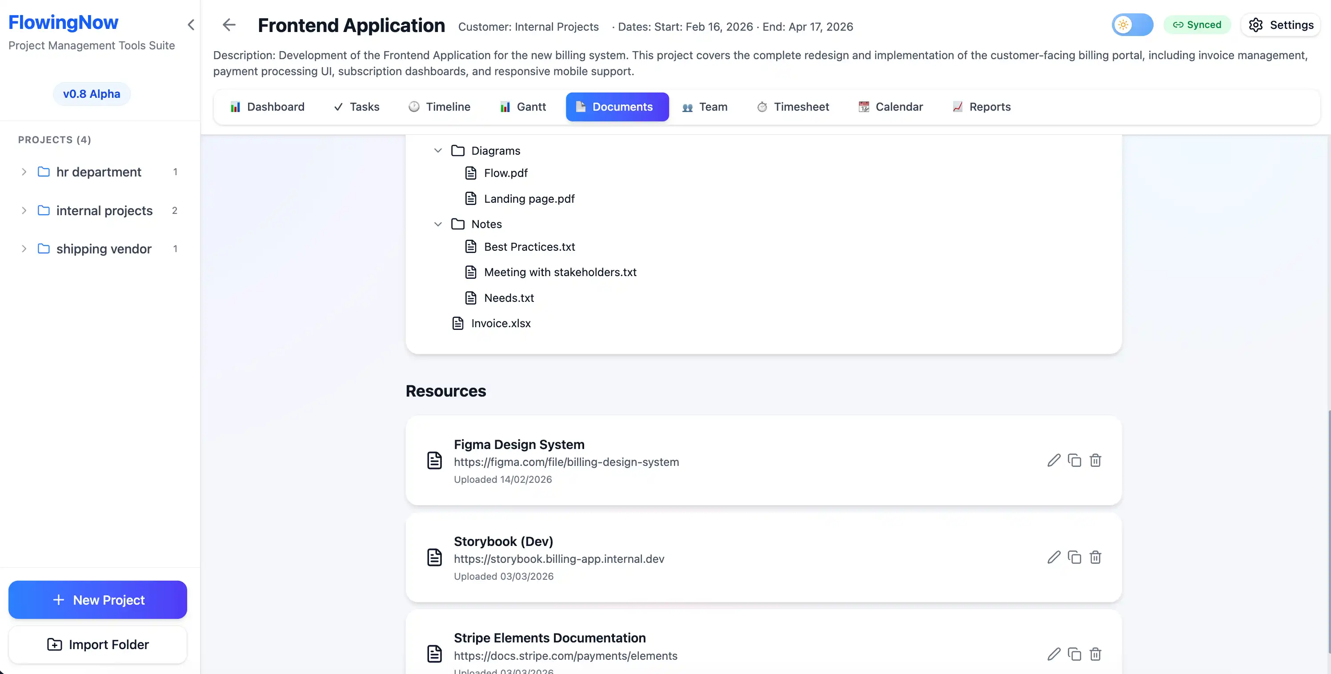Expand the hr department project
Screen dimensions: 1331x674
[x=23, y=172]
